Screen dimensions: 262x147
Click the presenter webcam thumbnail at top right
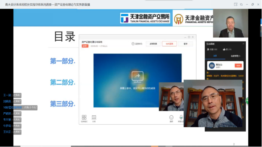[x=231, y=23]
